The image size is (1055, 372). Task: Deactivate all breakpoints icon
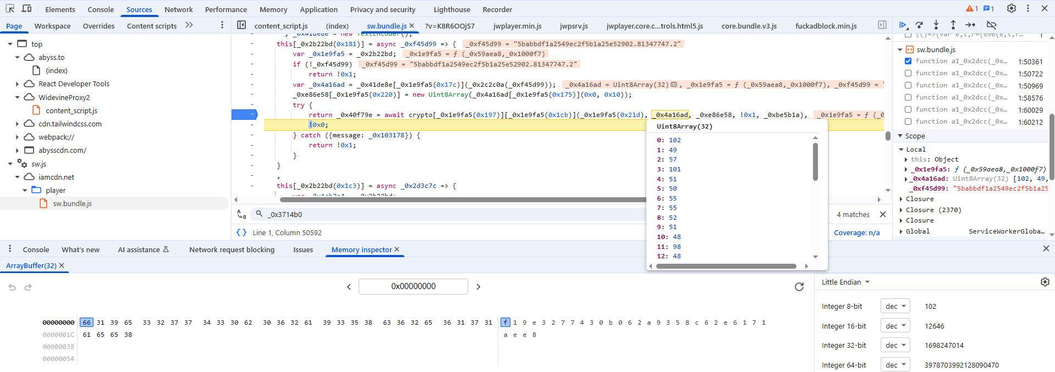991,25
